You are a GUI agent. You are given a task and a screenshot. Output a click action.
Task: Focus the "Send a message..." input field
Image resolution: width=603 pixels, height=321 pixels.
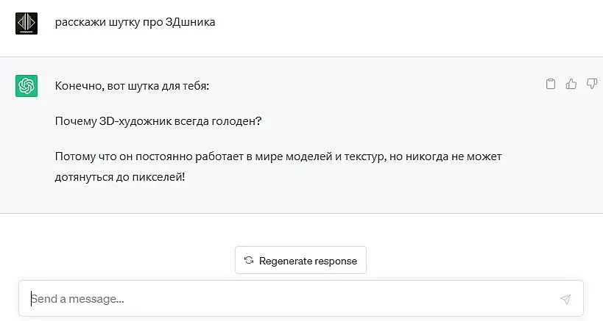pos(287,299)
